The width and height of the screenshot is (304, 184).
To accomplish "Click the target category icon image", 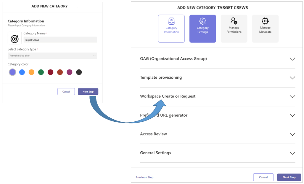I will pos(15,39).
